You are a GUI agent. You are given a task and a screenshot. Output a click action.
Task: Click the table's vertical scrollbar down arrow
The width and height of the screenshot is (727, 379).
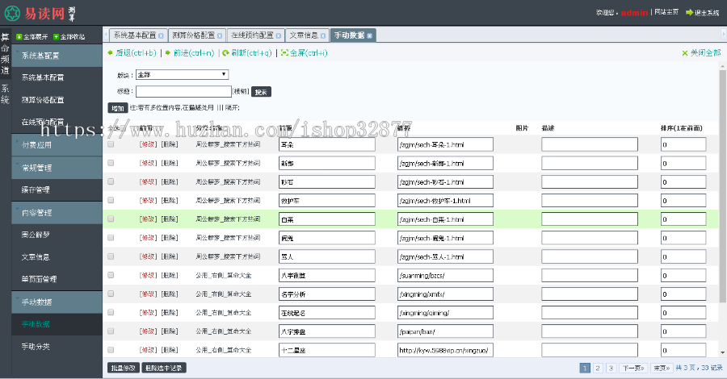pyautogui.click(x=721, y=352)
